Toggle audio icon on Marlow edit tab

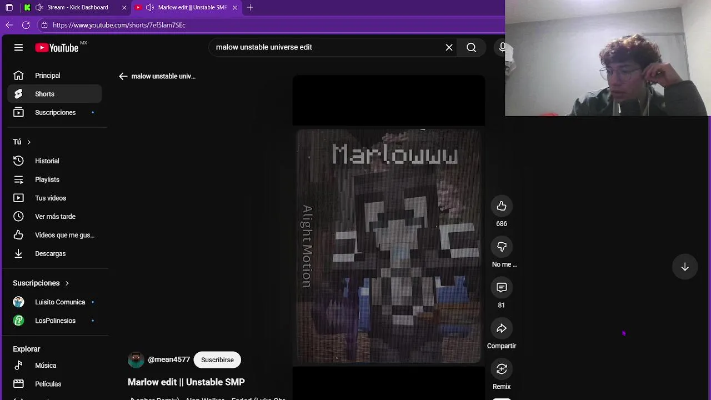(x=150, y=7)
